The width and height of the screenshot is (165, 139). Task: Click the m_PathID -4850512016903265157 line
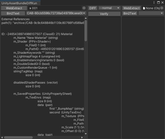click(x=55, y=49)
